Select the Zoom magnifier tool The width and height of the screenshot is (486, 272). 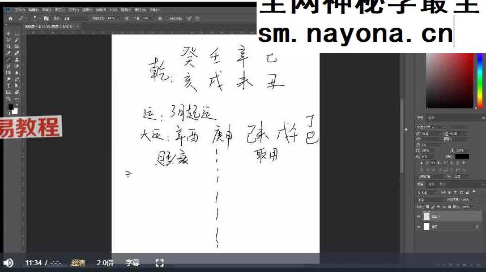click(8, 98)
